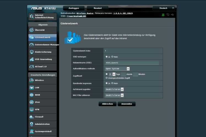Click the Neustart button
Image resolution: width=206 pixels, height=137 pixels.
tap(97, 8)
